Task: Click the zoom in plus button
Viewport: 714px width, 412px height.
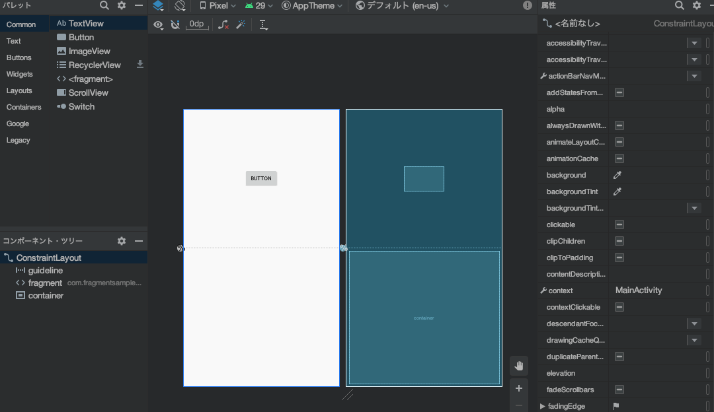Action: click(x=519, y=388)
